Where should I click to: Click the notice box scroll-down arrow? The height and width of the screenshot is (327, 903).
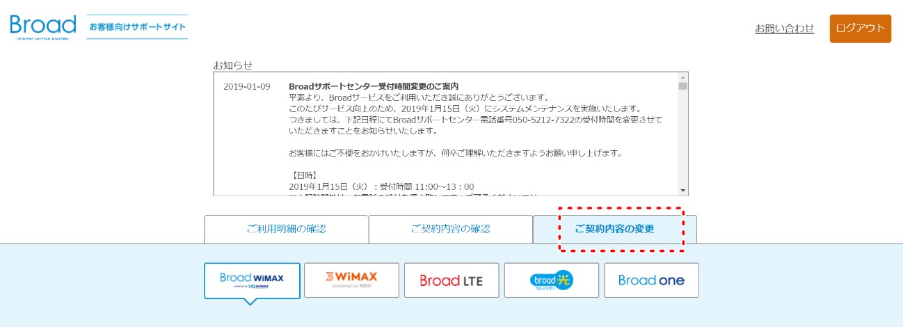(683, 191)
